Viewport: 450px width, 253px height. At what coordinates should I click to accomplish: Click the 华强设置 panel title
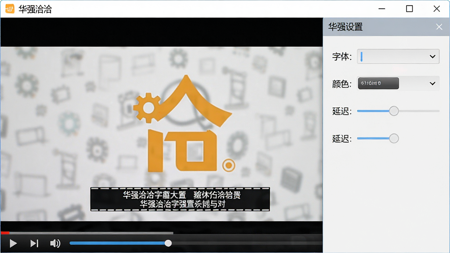(345, 27)
